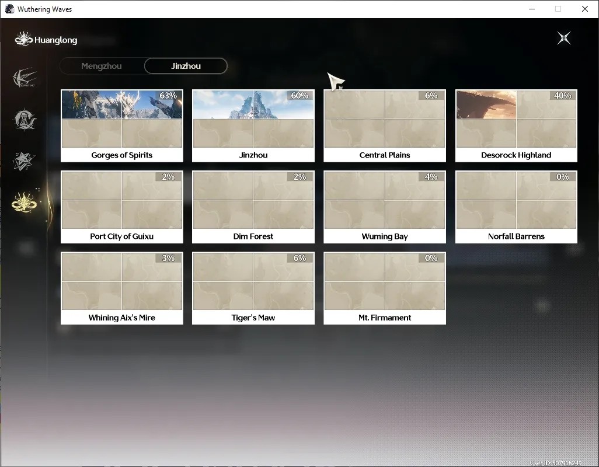The height and width of the screenshot is (467, 599).
Task: Open the Norfall Barrens card
Action: pos(516,207)
